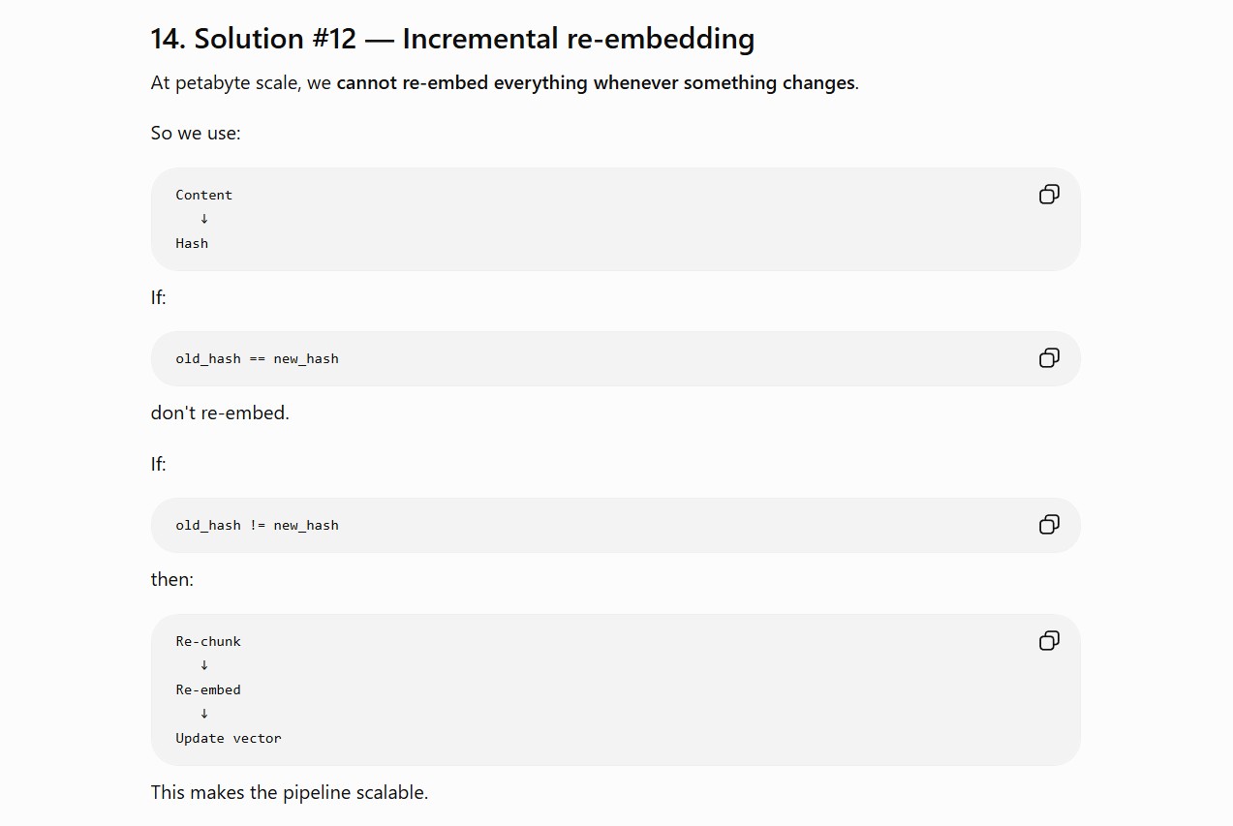Click the then: text
This screenshot has height=826, width=1233.
coord(172,579)
